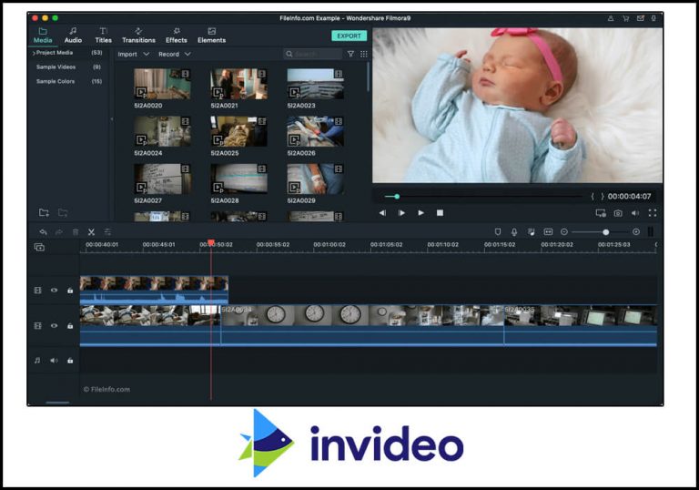Viewport: 699px width, 490px height.
Task: Open preview quality display settings icon
Action: tap(601, 213)
